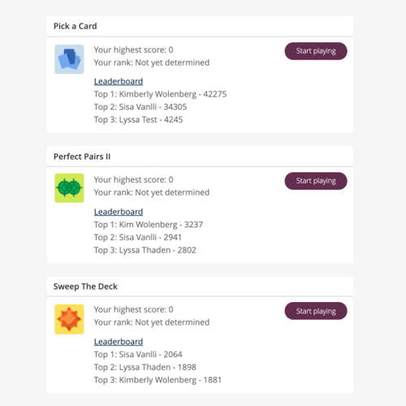The image size is (406, 406).
Task: Select the Lyssa Thaden 1898 entry
Action: point(145,367)
